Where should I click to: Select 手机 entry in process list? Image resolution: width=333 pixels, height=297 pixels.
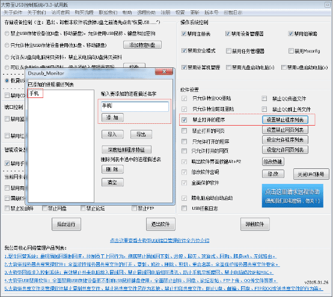[34, 93]
